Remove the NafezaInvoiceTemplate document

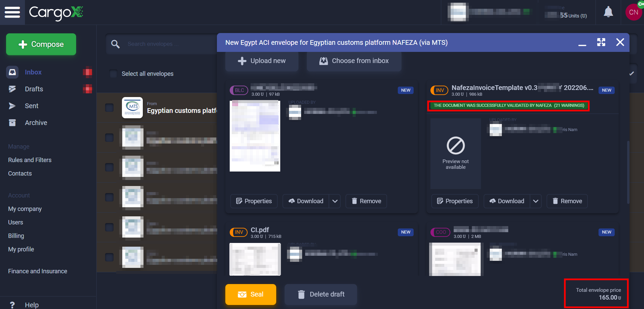[x=567, y=201]
